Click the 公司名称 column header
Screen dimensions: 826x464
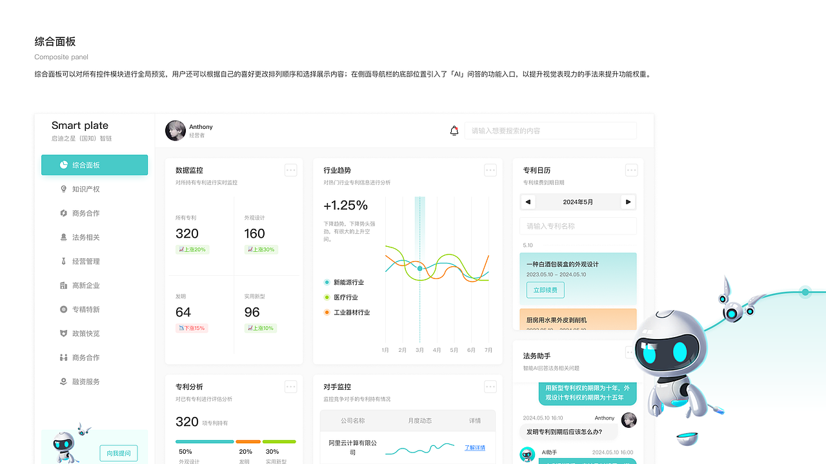coord(353,421)
